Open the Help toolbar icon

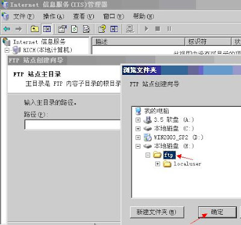pos(102,29)
